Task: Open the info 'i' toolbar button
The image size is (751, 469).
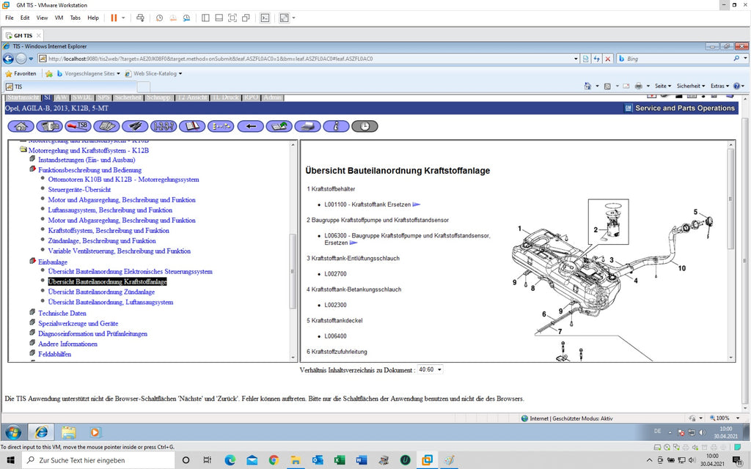Action: tap(336, 126)
